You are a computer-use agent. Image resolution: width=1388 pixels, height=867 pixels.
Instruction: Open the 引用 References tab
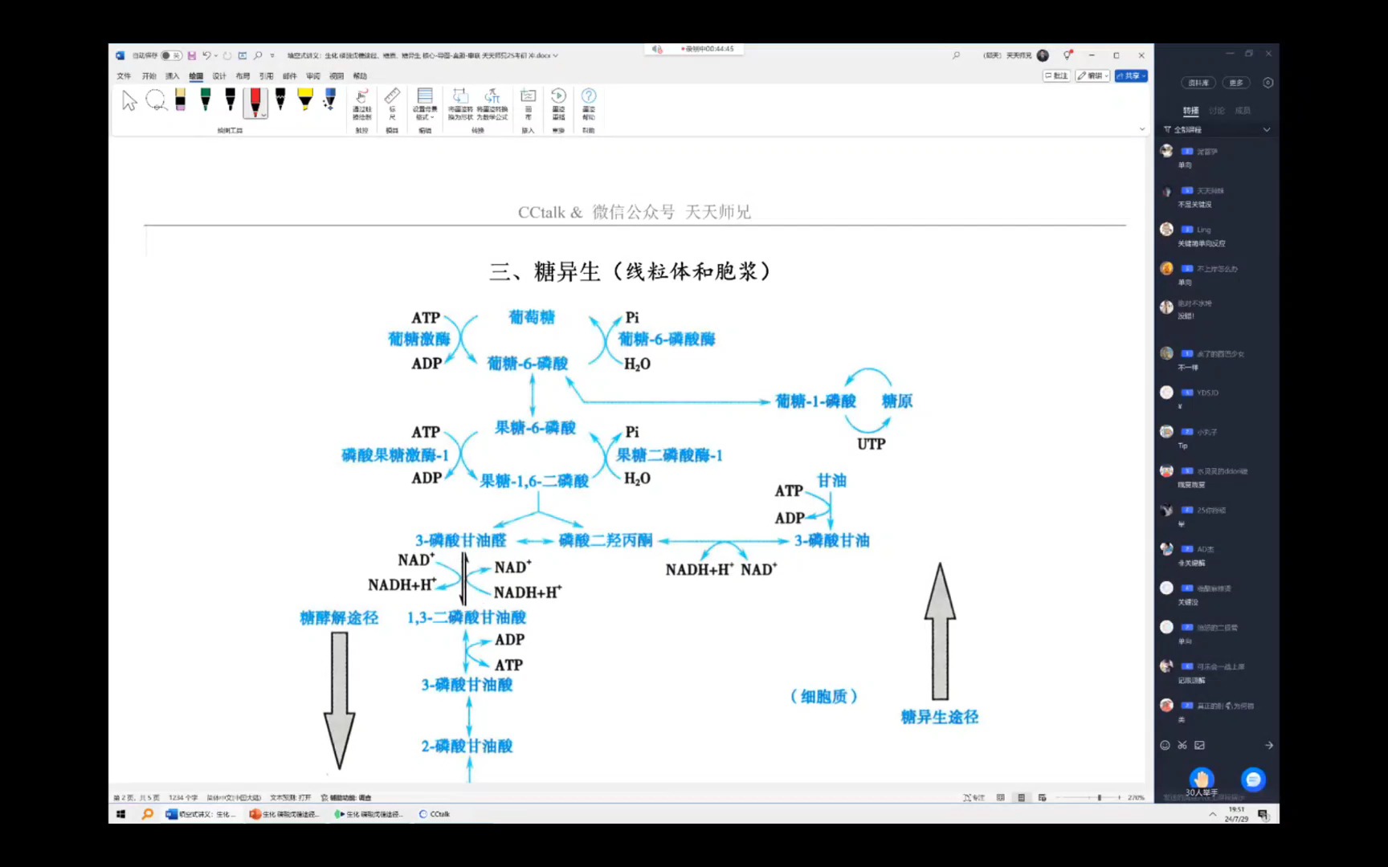point(266,76)
